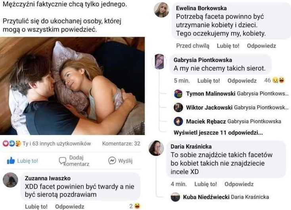The image size is (291, 210).
Task: Click the Dodaj komentarz speech bubble icon
Action: click(62, 160)
